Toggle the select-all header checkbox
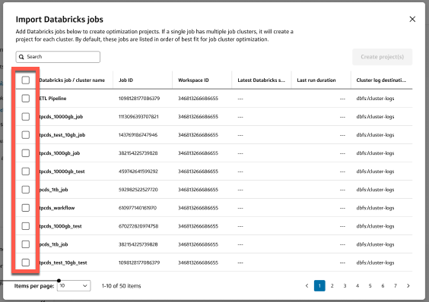The width and height of the screenshot is (429, 302). [x=26, y=80]
